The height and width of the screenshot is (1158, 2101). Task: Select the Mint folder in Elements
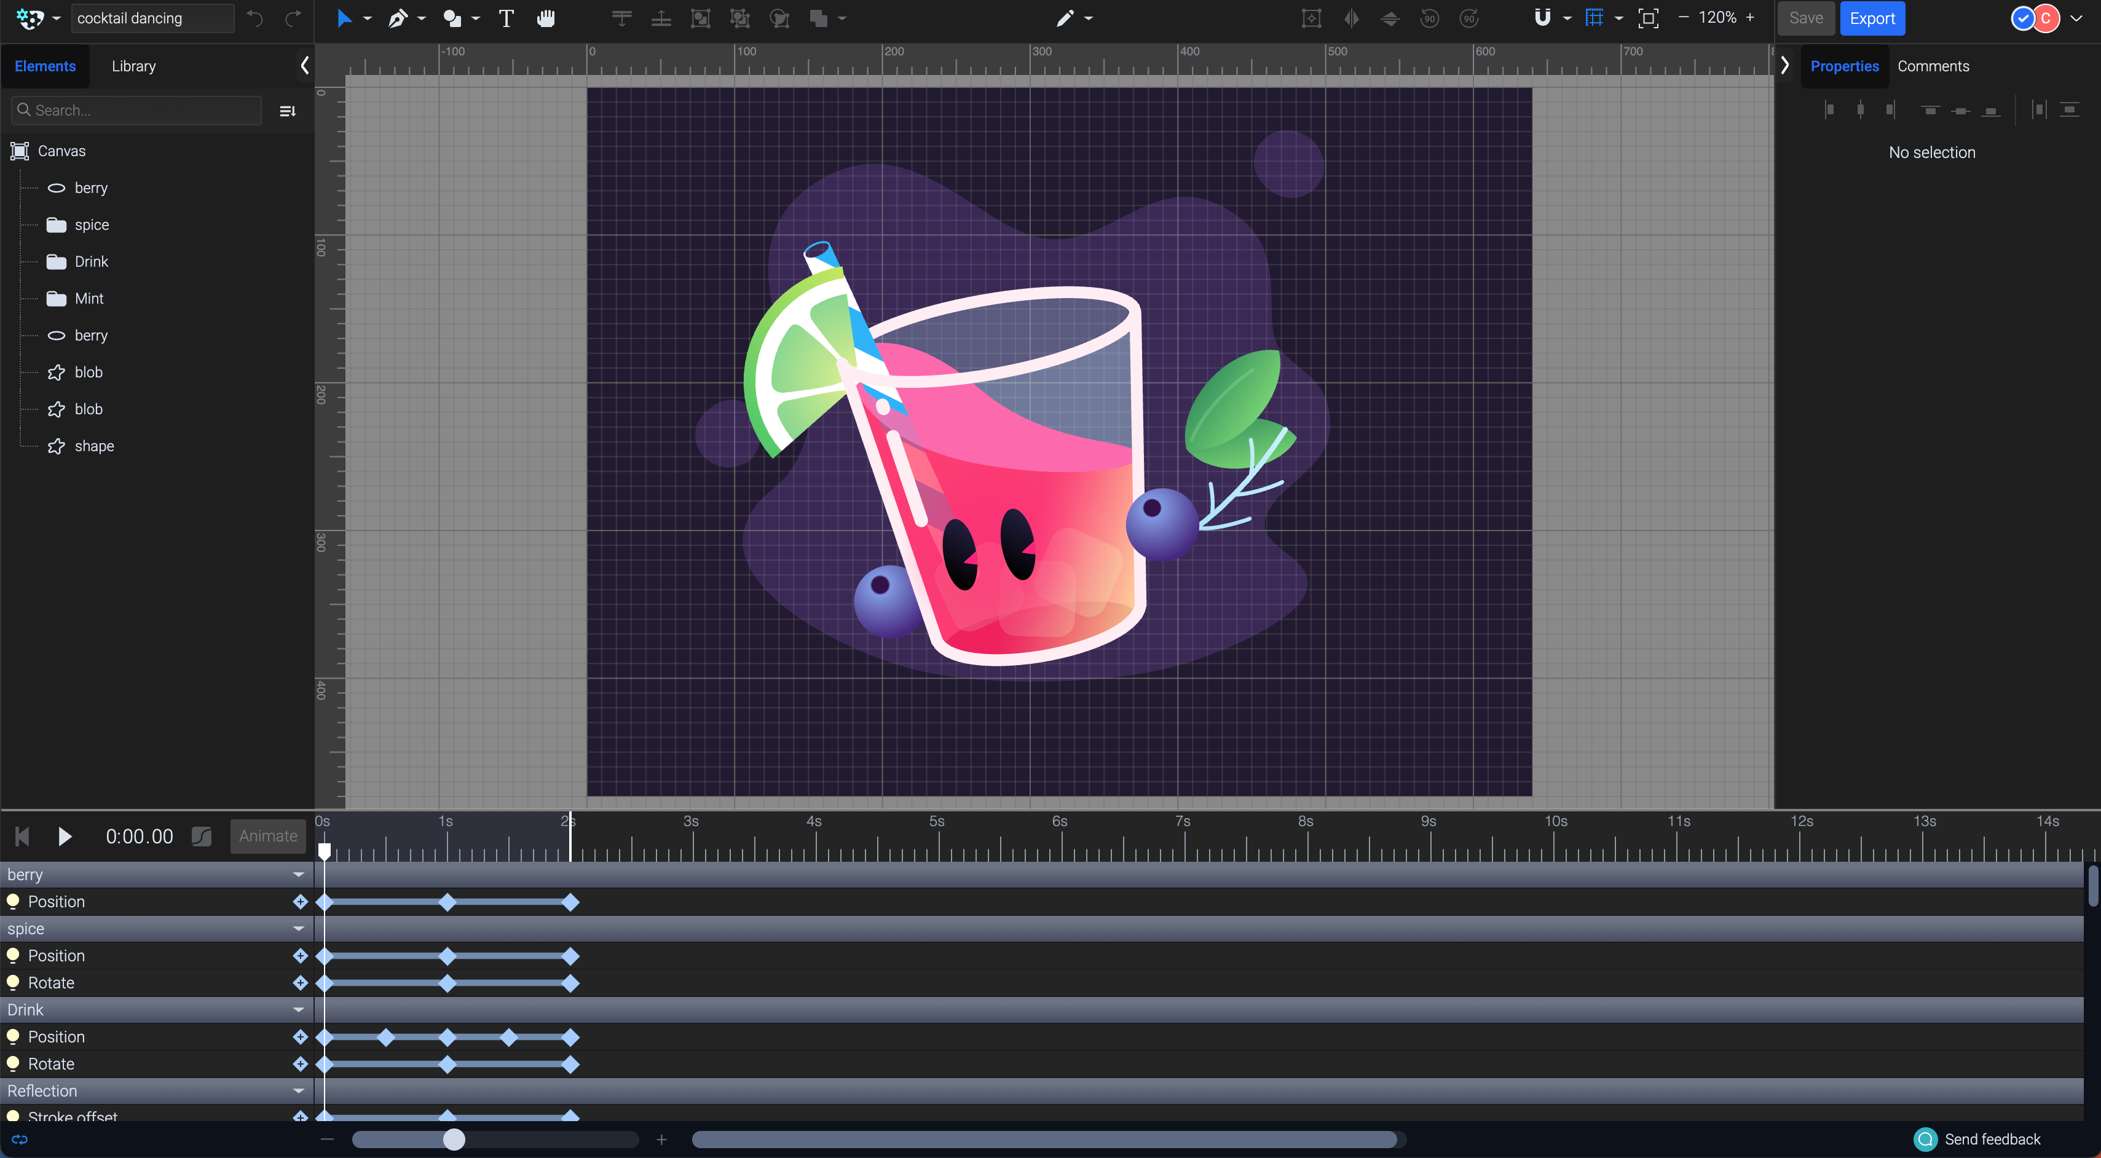89,299
